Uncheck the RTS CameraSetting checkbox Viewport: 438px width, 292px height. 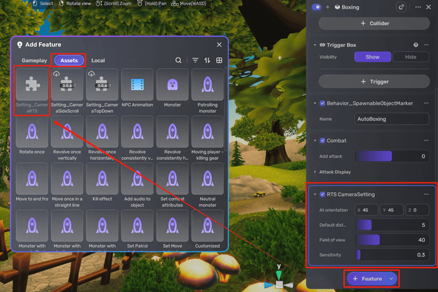click(322, 194)
